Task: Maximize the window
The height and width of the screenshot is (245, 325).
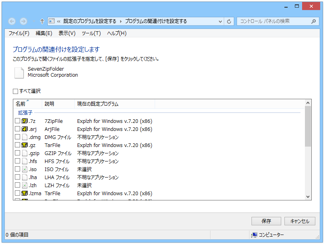Action: (x=297, y=6)
